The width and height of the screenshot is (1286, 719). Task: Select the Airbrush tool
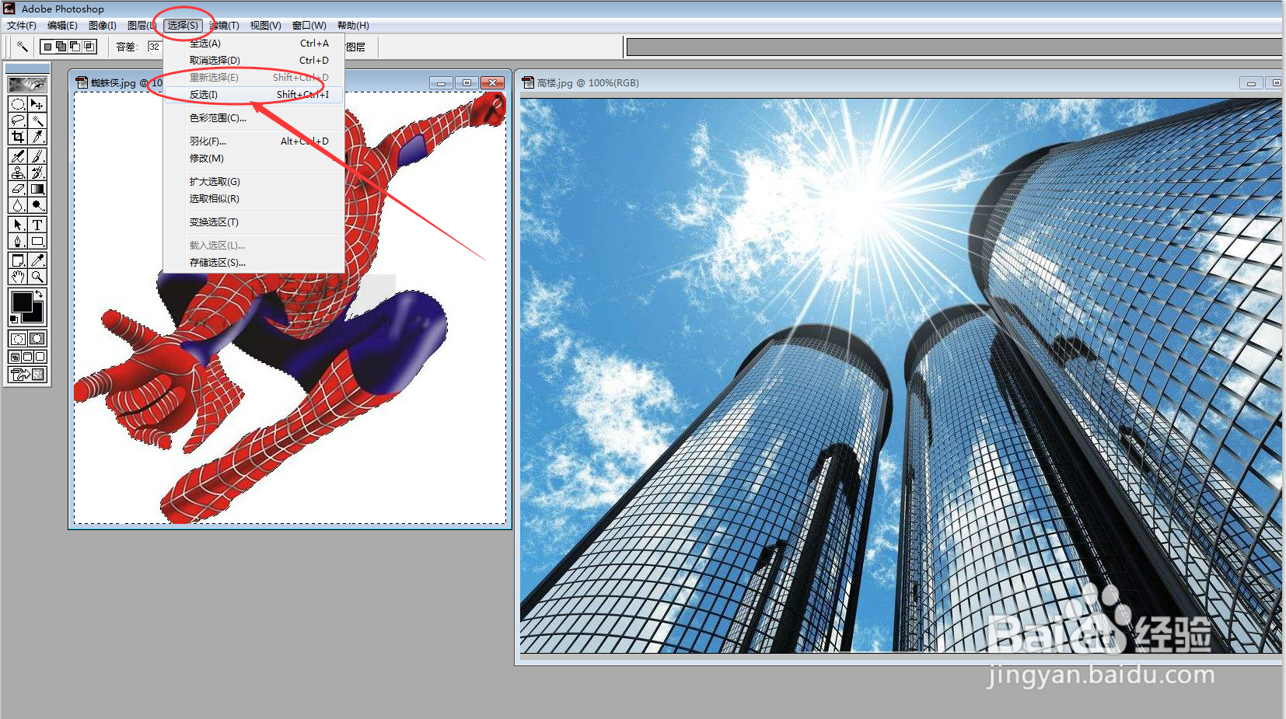(18, 156)
